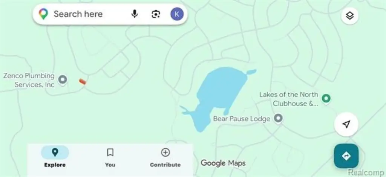Open the map layers button
386x177 pixels.
pyautogui.click(x=349, y=16)
